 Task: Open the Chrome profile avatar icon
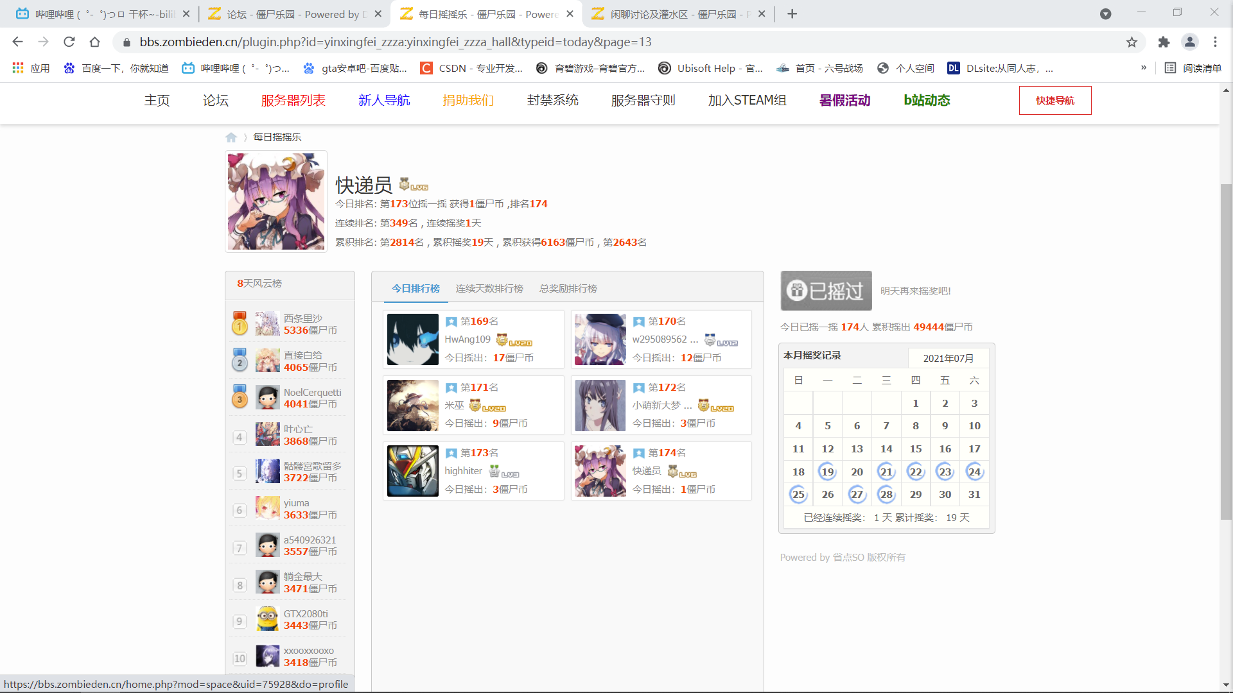[x=1190, y=42]
